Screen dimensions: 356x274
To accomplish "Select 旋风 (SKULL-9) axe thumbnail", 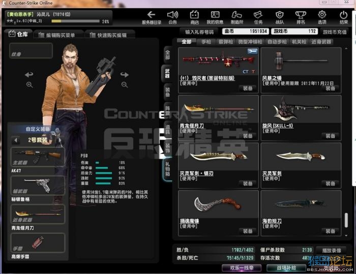I will point(301,109).
